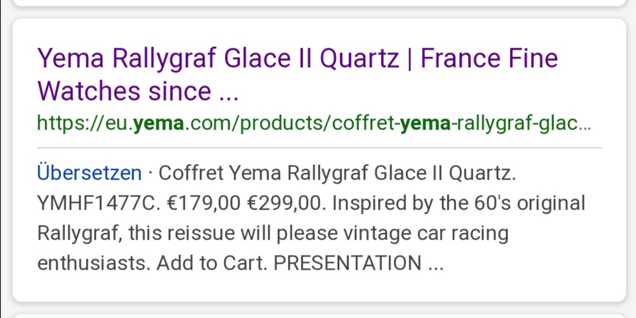
Task: Click the €299,00 price text
Action: pos(286,203)
